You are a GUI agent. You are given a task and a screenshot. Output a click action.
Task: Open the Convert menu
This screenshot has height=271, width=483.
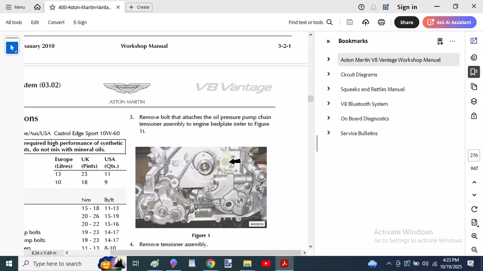click(56, 22)
